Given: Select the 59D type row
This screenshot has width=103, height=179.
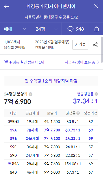Looking at the screenshot, I should pyautogui.click(x=51, y=155).
